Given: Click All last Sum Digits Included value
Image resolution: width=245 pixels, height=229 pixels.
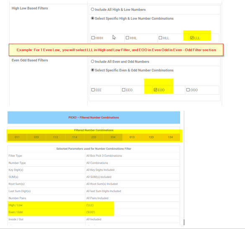Looking at the screenshot, I should pos(103,191).
